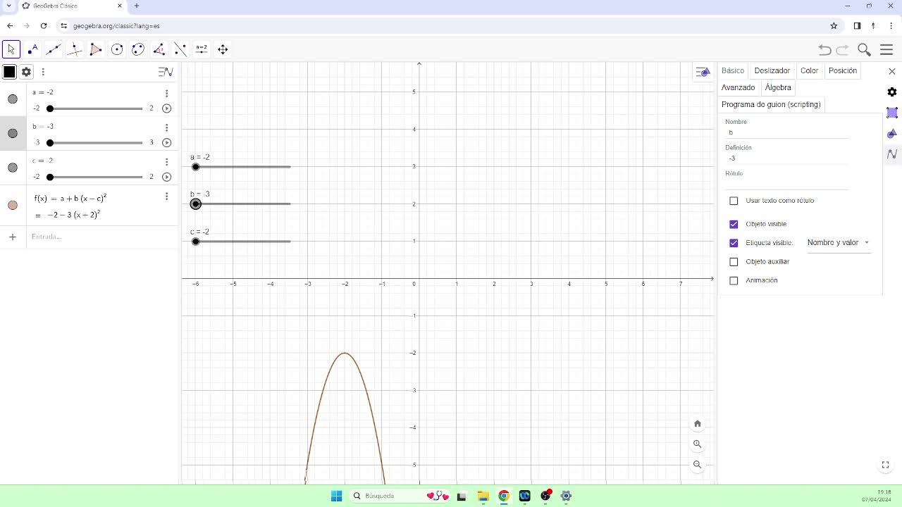
Task: Click the Nombre input field
Action: pos(786,132)
